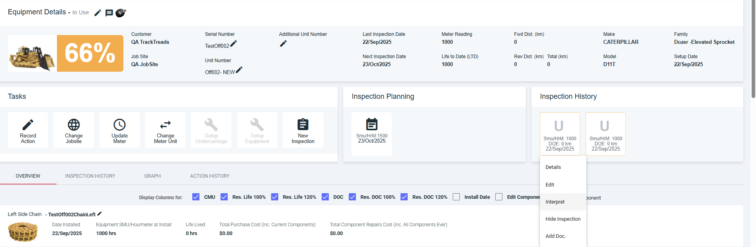Open the Record Action task
Image resolution: width=756 pixels, height=247 pixels.
pos(28,130)
